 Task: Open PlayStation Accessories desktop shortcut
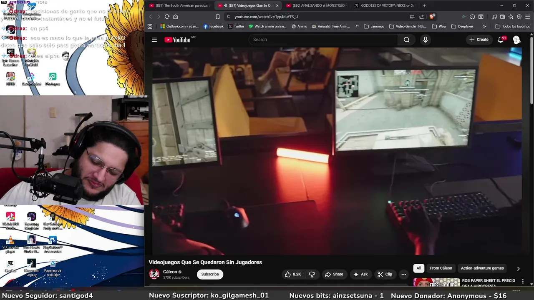[53, 245]
